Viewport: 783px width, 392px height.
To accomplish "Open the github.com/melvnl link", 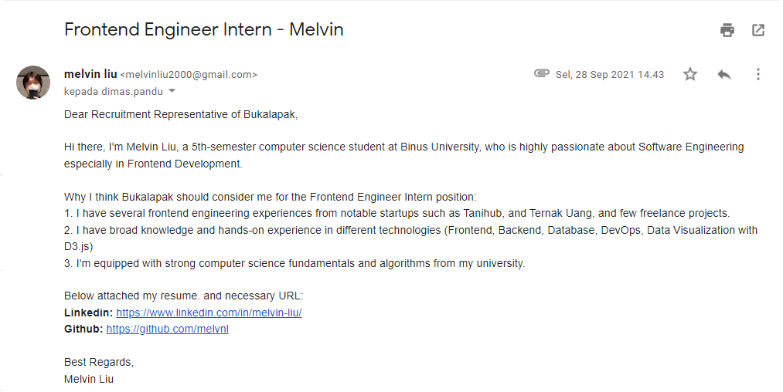I will (x=167, y=329).
